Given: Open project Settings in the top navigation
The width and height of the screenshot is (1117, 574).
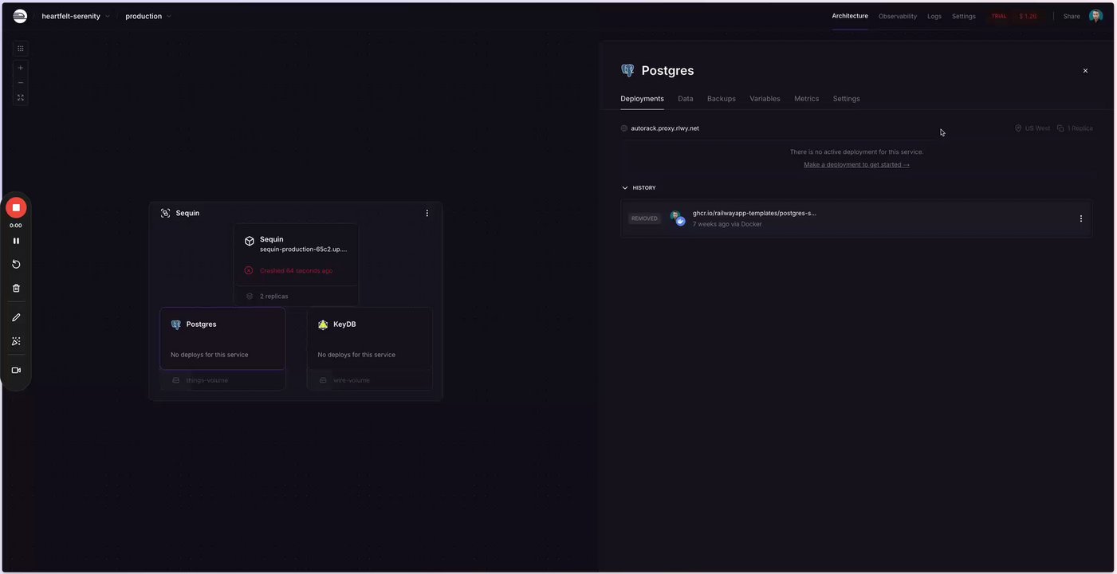Looking at the screenshot, I should click(x=964, y=16).
